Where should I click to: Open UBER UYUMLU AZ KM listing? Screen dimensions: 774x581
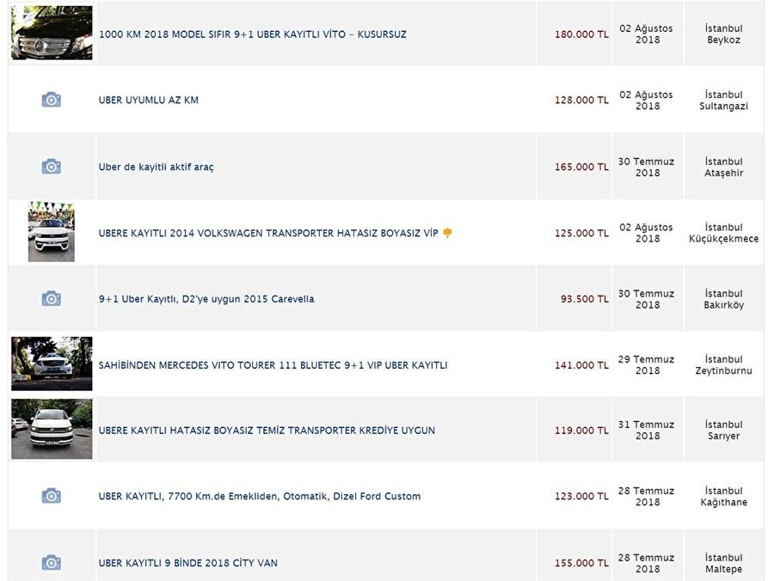(x=149, y=100)
